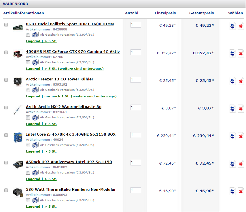Update ASRock H97 Anniversary quantity

pyautogui.click(x=232, y=164)
